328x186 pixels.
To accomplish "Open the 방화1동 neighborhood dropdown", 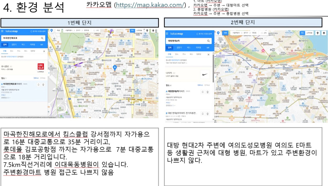I will (x=86, y=30).
